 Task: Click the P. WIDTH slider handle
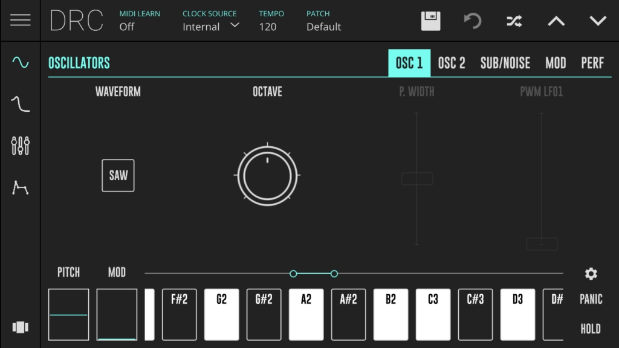pos(417,179)
